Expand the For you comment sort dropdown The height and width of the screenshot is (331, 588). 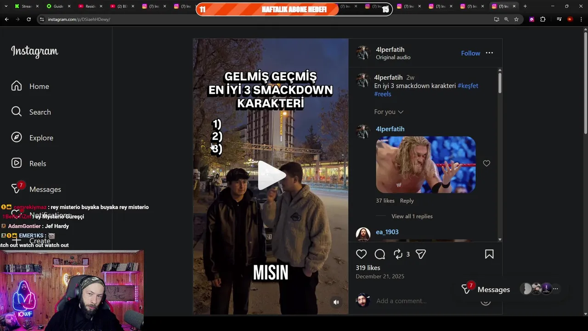389,112
